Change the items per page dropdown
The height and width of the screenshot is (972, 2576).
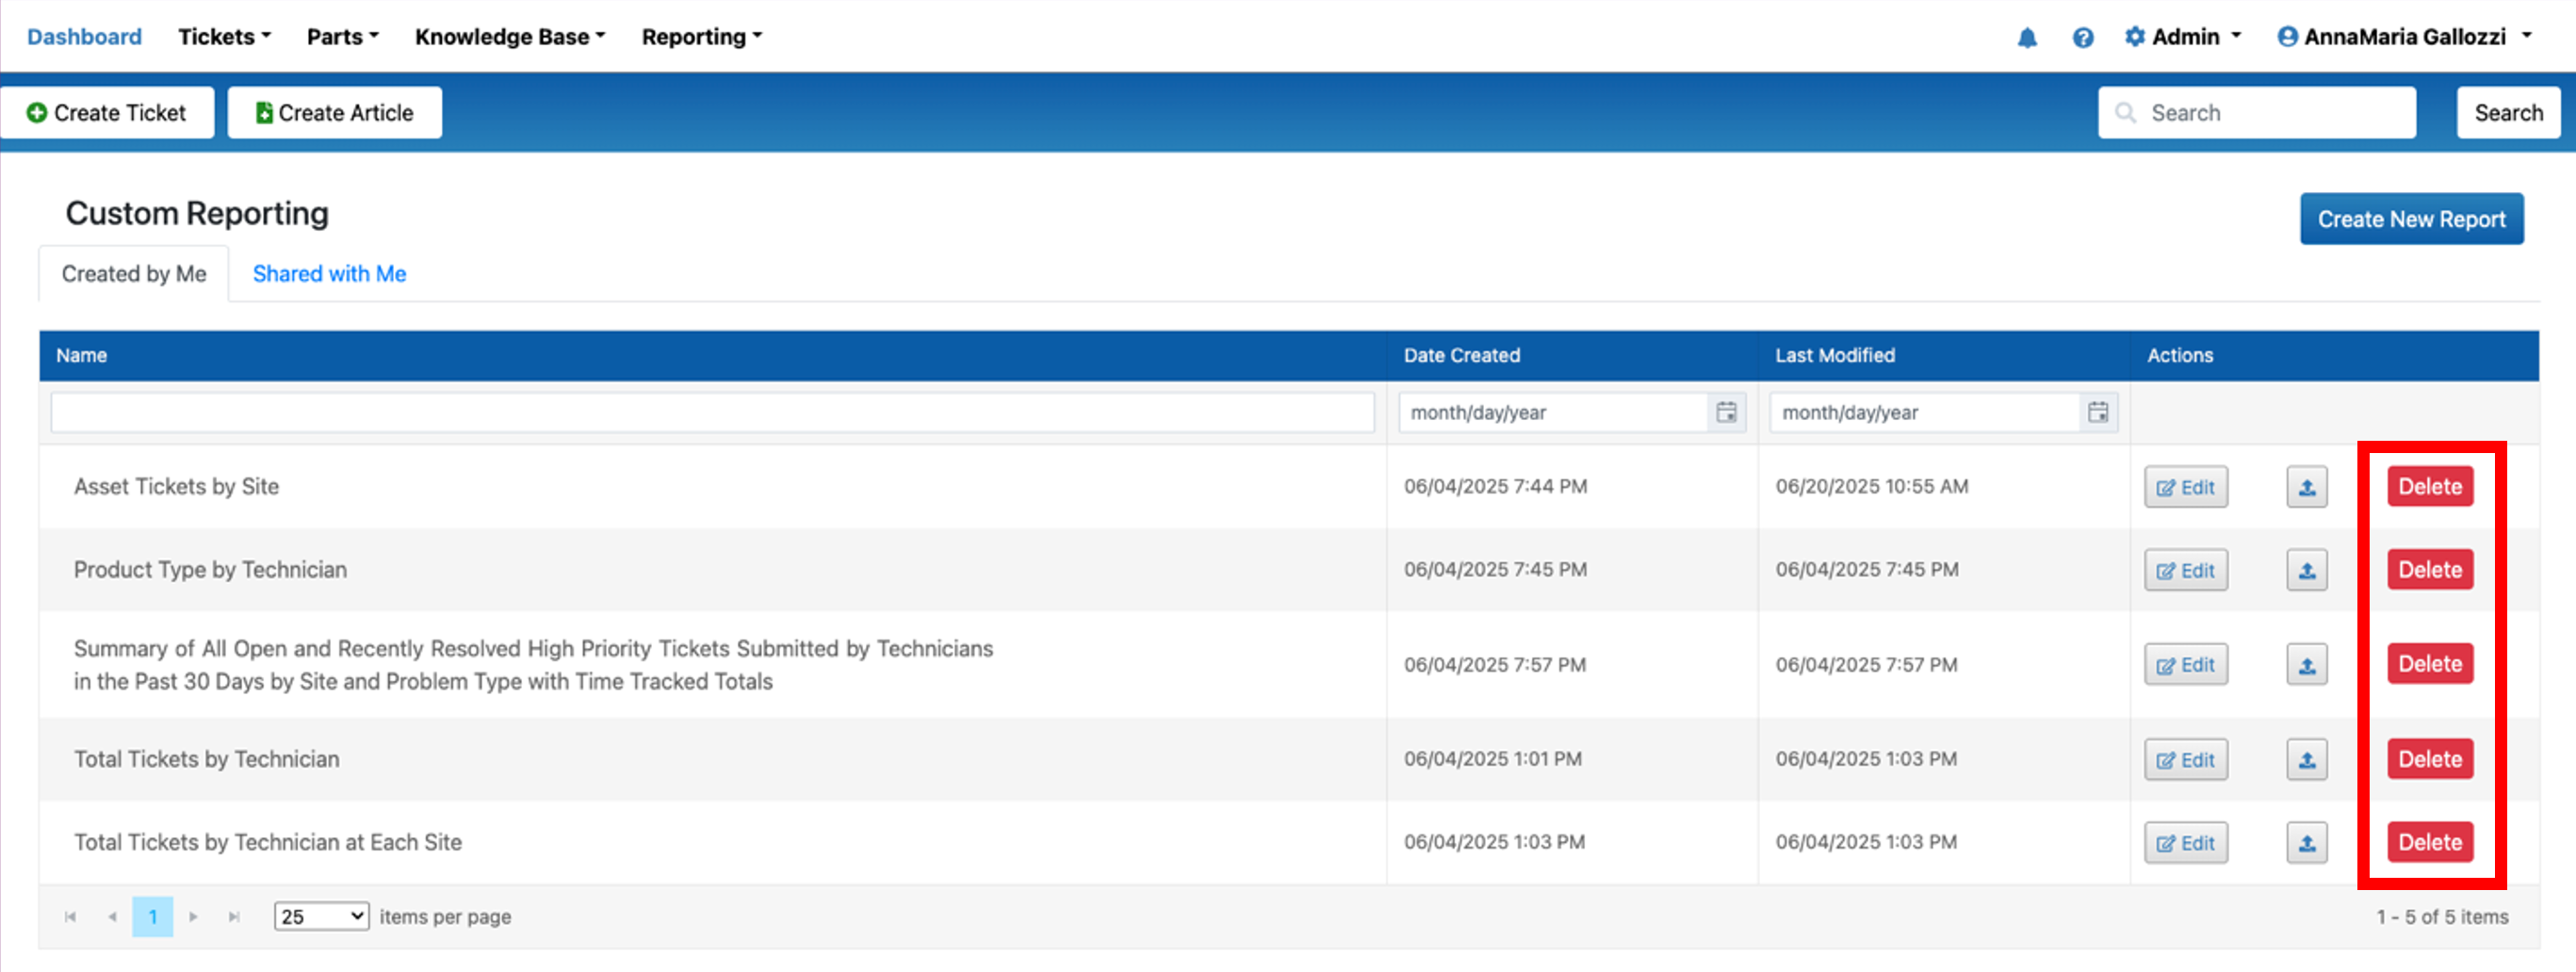pos(321,917)
